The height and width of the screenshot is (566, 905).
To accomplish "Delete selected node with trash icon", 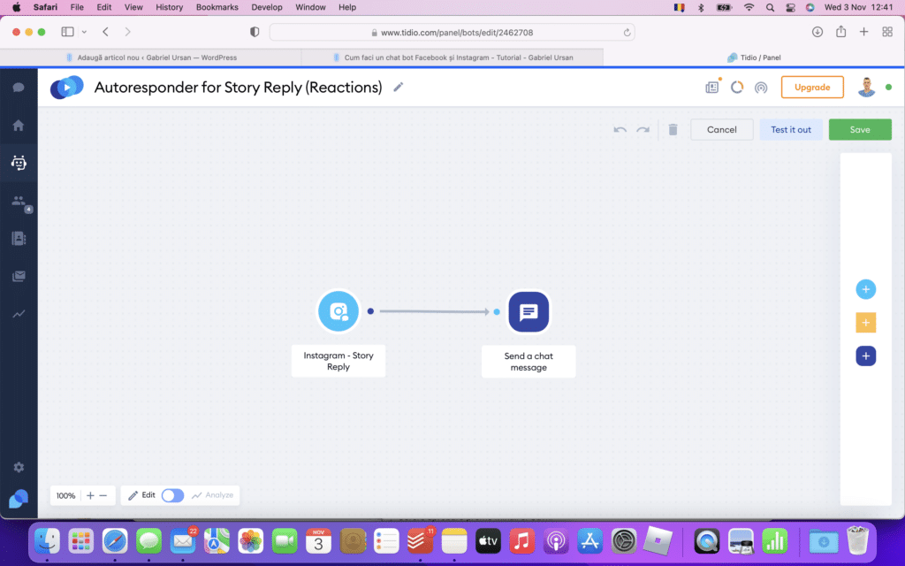I will (x=673, y=129).
